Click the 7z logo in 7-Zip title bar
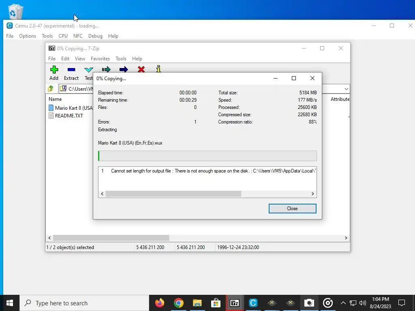Image resolution: width=415 pixels, height=311 pixels. (x=52, y=48)
